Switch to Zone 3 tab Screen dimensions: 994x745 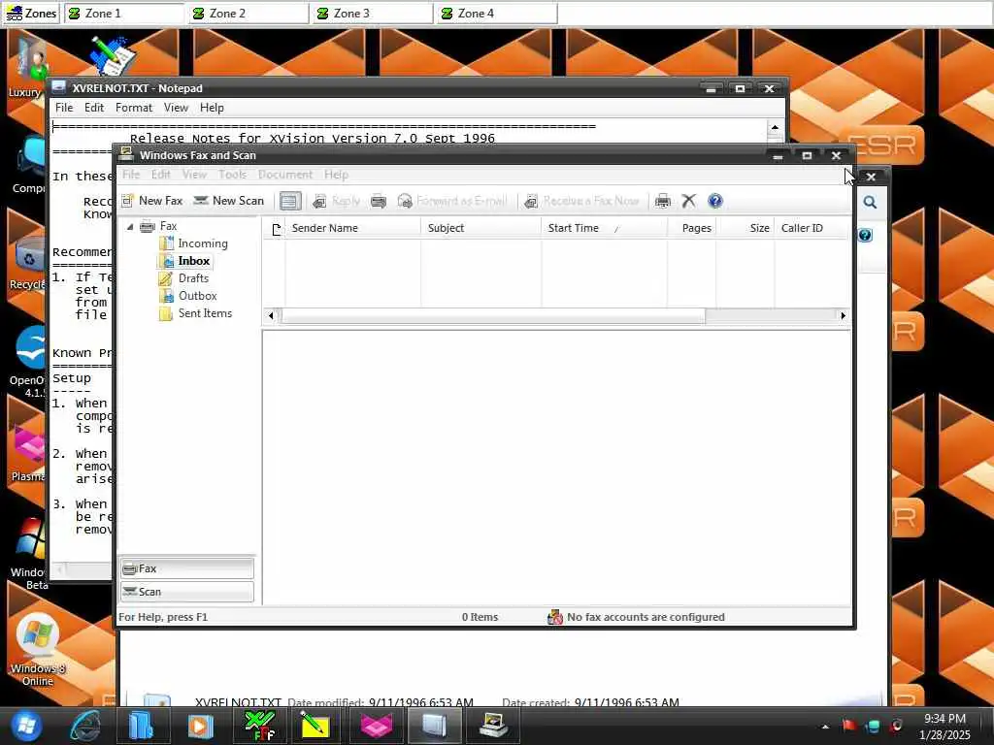click(x=374, y=14)
